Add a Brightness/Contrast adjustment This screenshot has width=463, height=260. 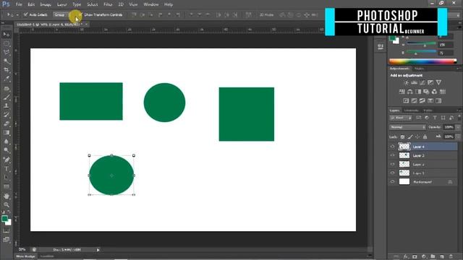tap(407, 82)
